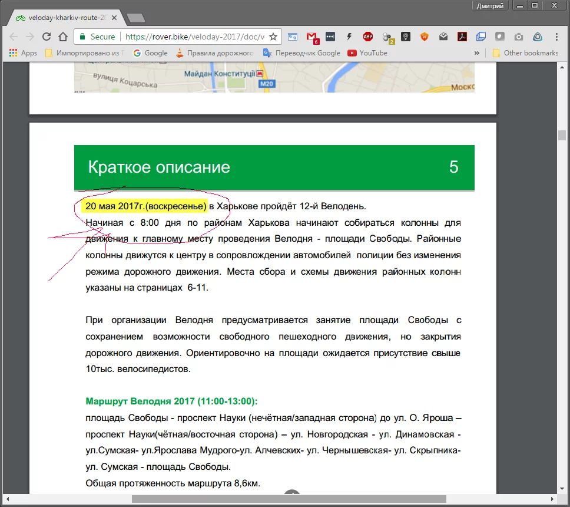Open the Правила дорожного bookmark
Viewport: 570px width, 507px height.
point(214,53)
